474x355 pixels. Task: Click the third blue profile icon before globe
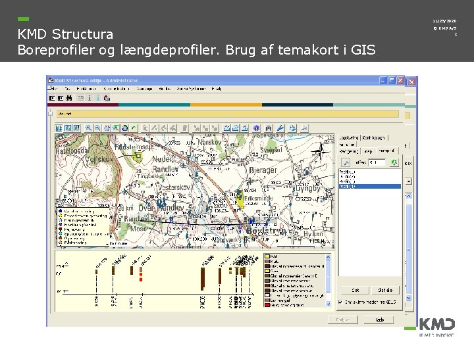(244, 128)
